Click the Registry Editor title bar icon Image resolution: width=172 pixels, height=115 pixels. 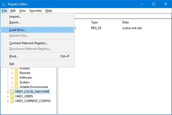[4, 4]
